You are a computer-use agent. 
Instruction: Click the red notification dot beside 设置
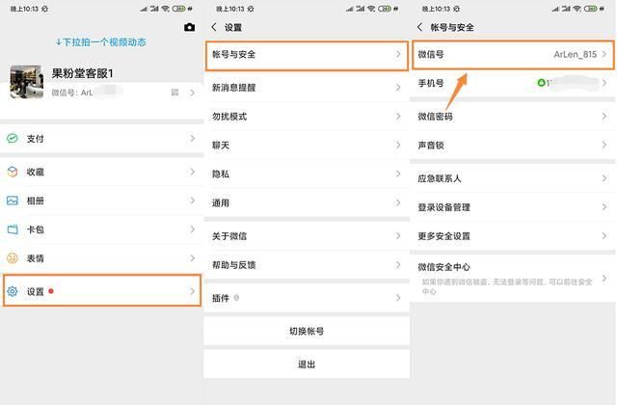pos(51,291)
